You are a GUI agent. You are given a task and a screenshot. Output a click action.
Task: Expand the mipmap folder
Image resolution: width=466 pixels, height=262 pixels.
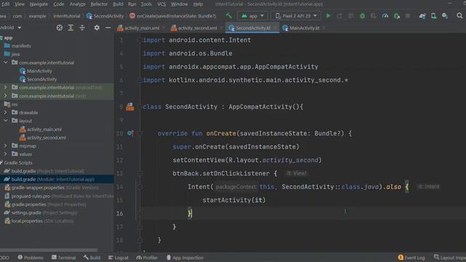[5, 146]
